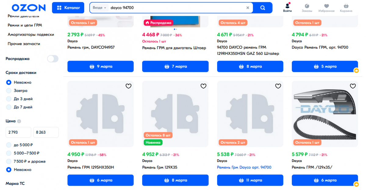The height and width of the screenshot is (190, 366).
Task: Open placeholder image of 4 950 ₽ product
Action: coord(100,114)
